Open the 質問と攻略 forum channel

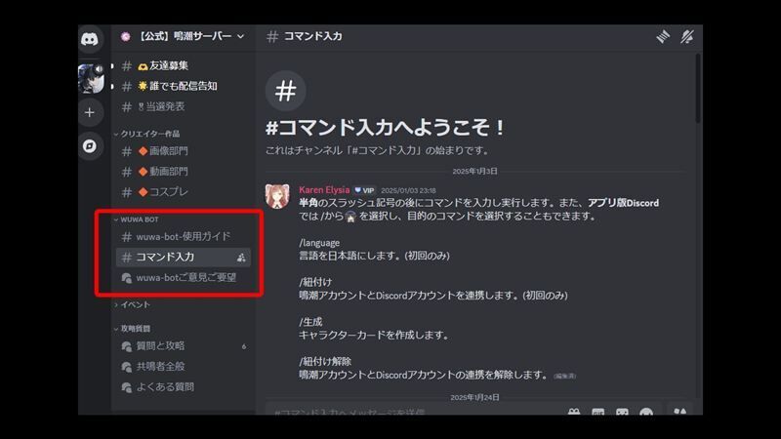coord(183,346)
